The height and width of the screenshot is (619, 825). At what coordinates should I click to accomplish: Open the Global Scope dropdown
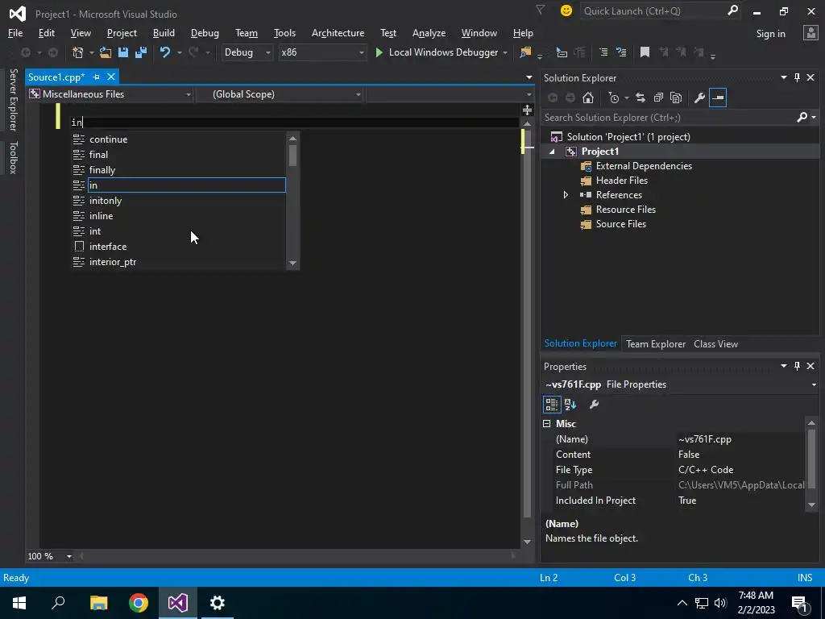(x=280, y=94)
